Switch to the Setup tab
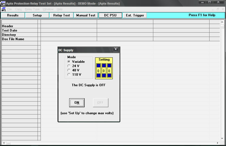 [x=37, y=15]
